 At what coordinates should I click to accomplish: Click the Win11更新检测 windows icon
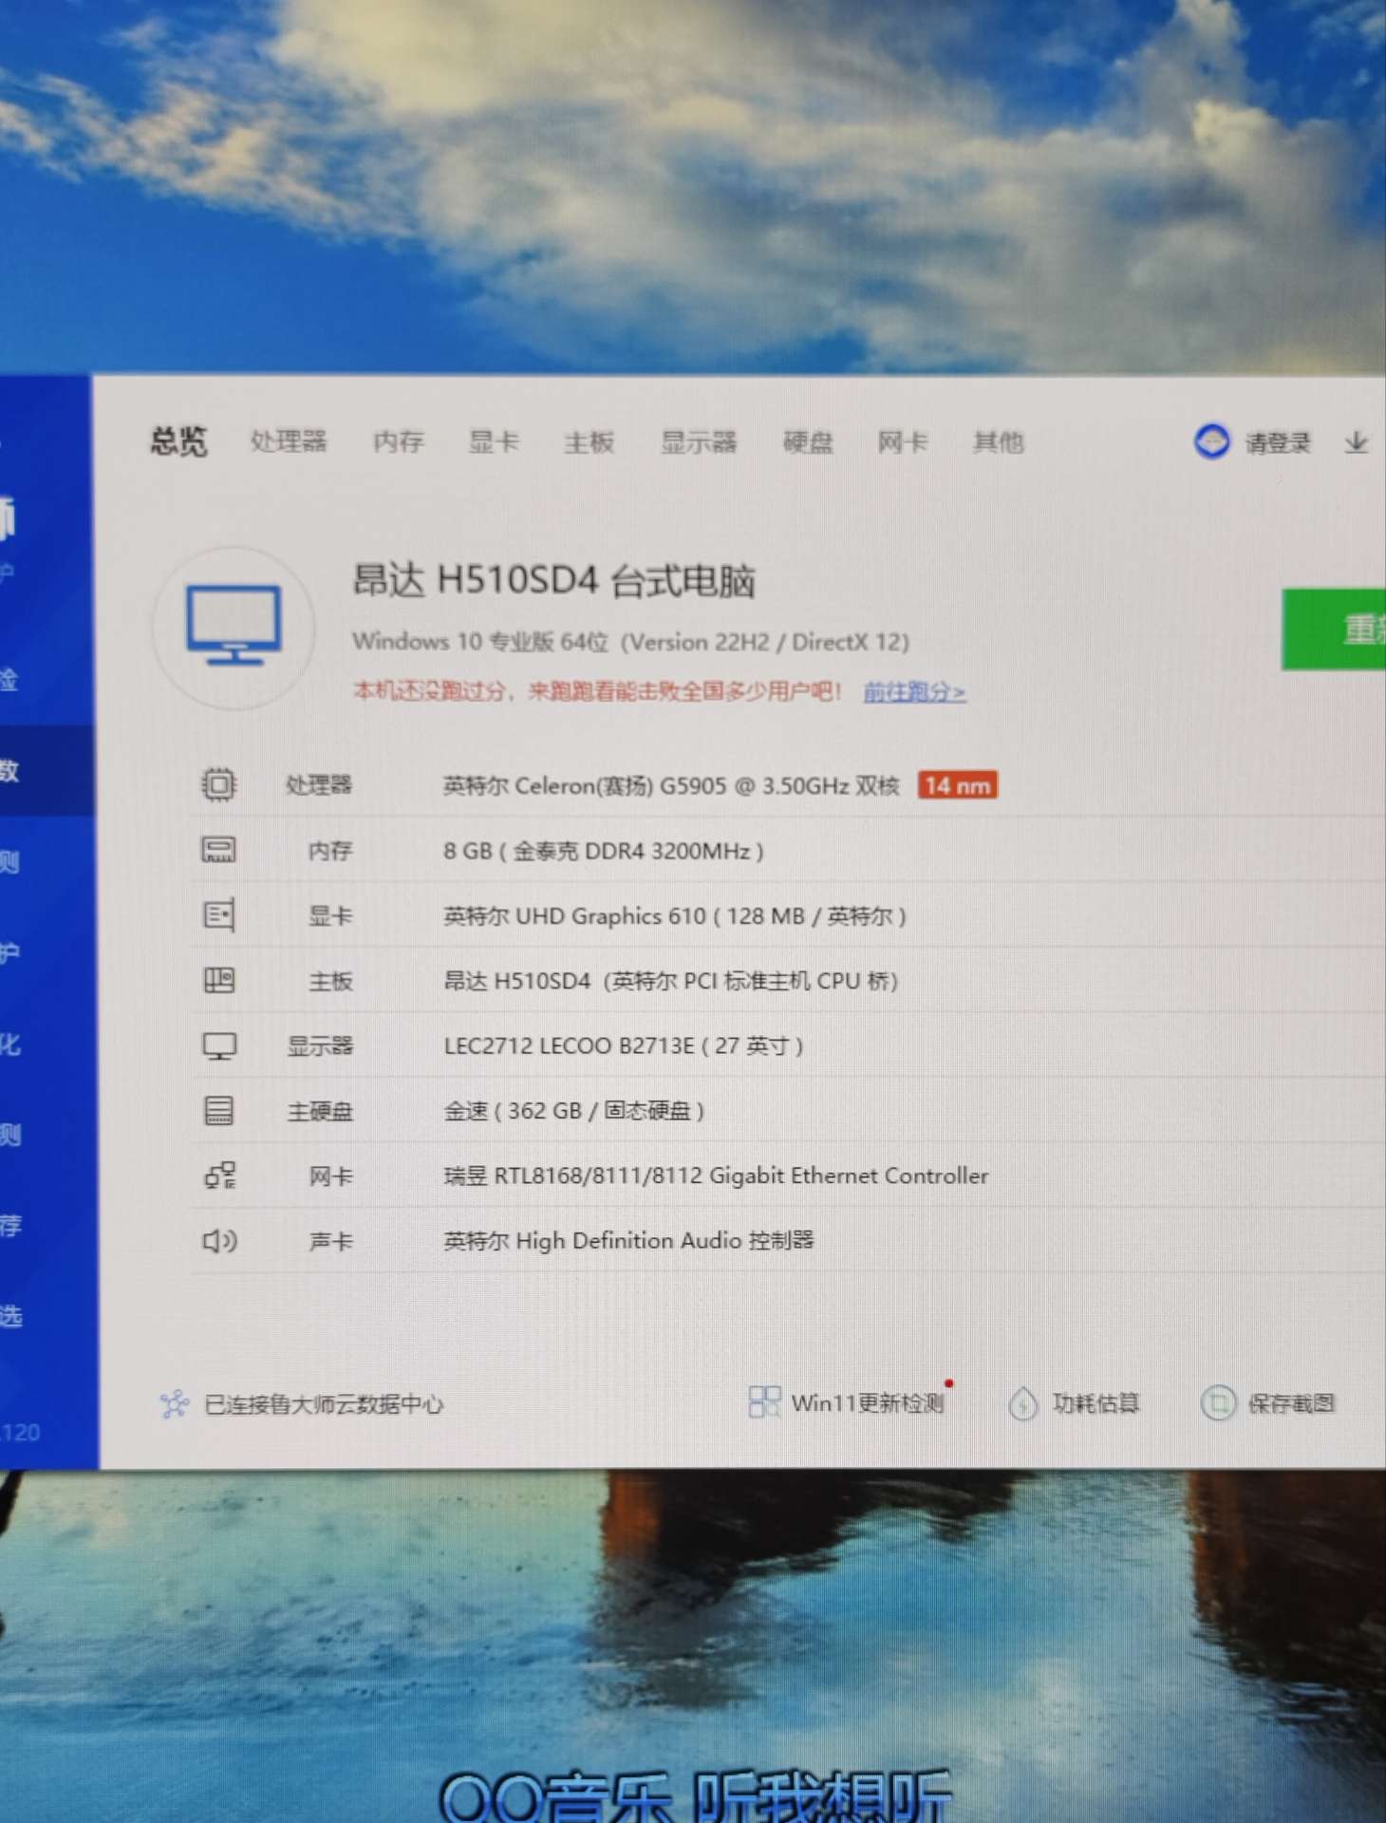point(764,1402)
